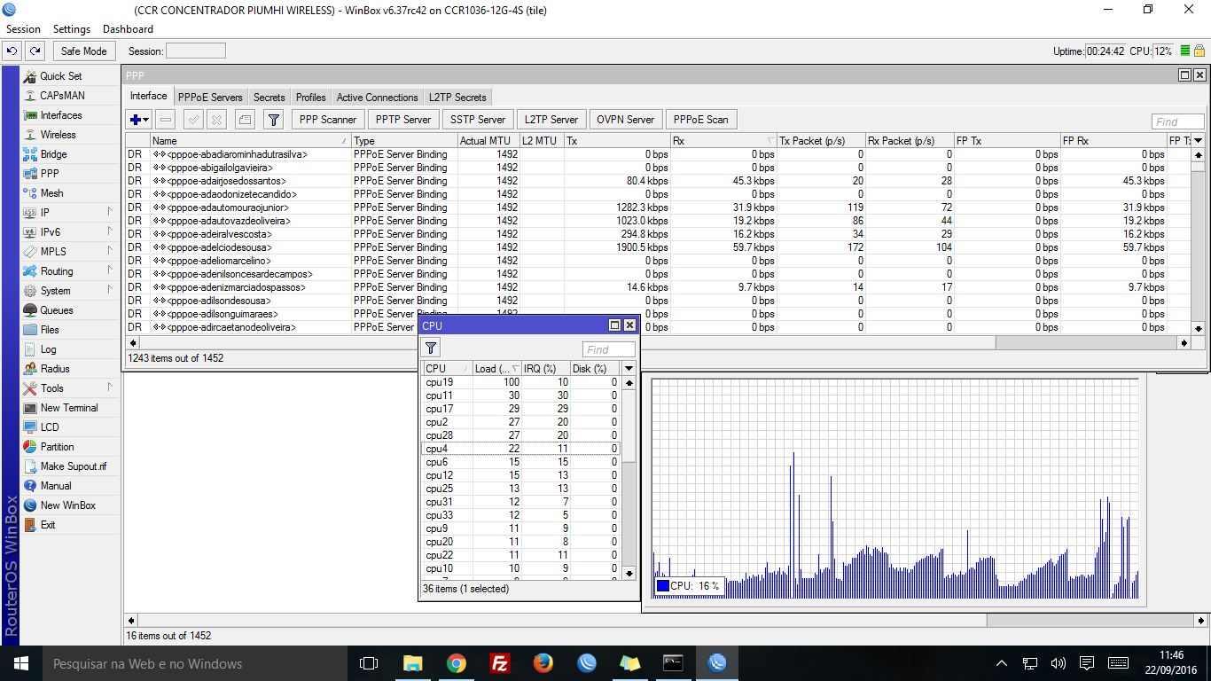Click the padlock icon beside CPU indicator

(x=1199, y=51)
